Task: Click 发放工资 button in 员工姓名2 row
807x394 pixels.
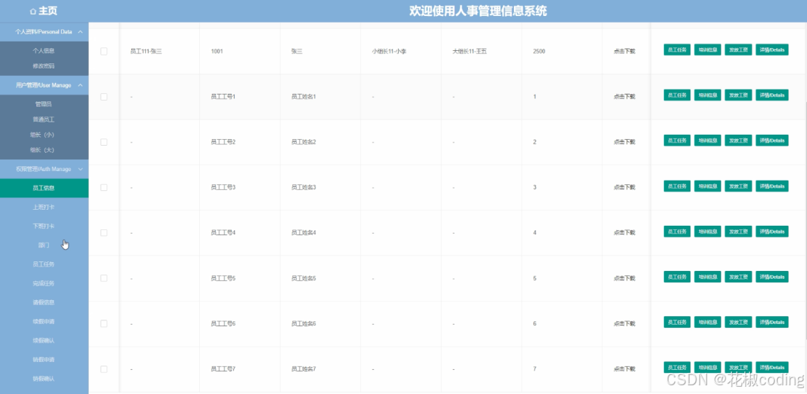Action: (x=738, y=141)
